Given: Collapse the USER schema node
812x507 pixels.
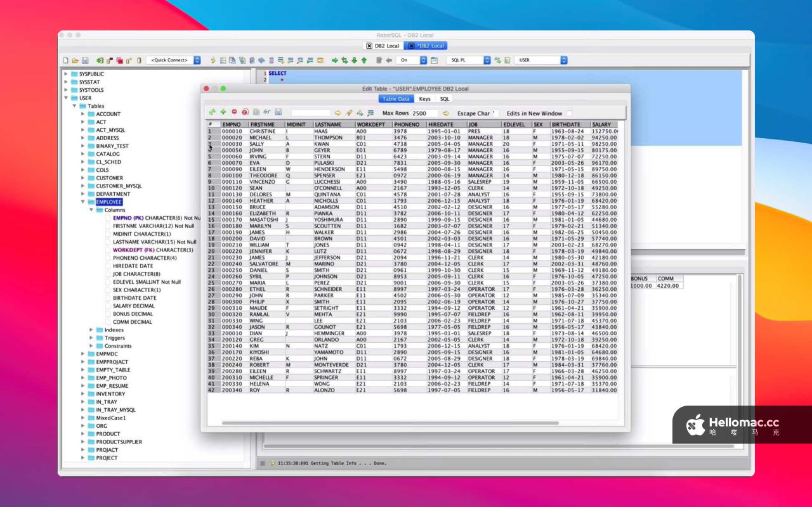Looking at the screenshot, I should 66,98.
